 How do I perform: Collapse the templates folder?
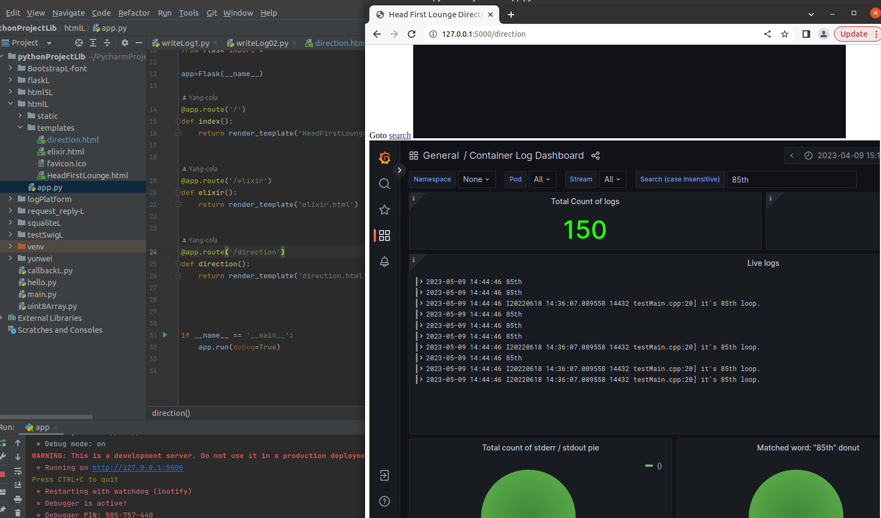tap(20, 127)
